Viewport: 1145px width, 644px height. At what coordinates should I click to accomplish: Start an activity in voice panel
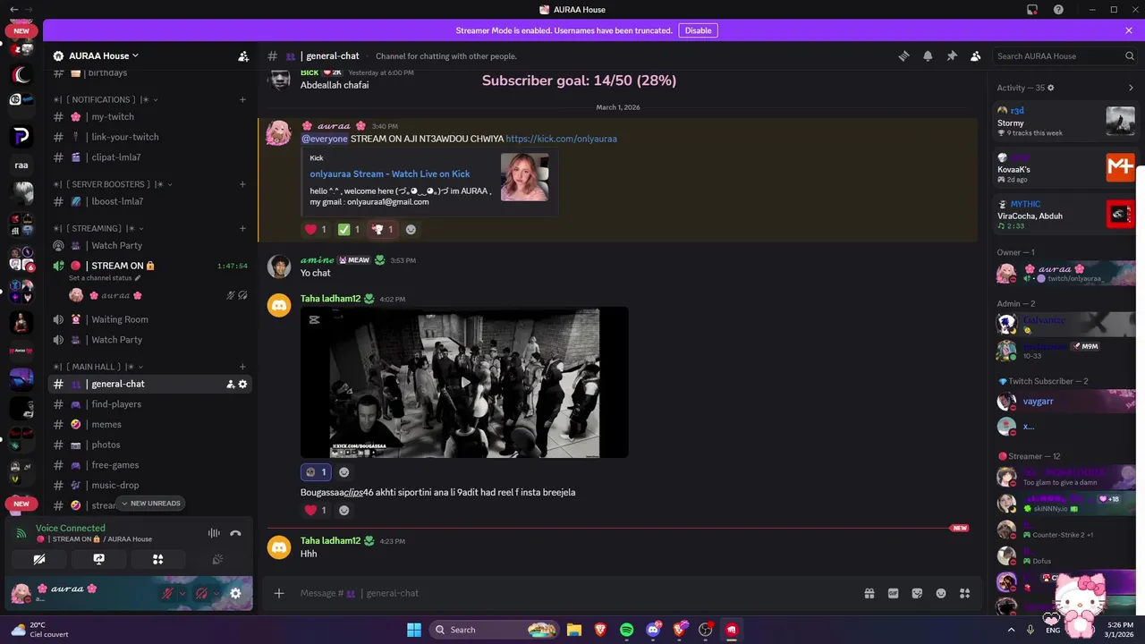point(157,559)
